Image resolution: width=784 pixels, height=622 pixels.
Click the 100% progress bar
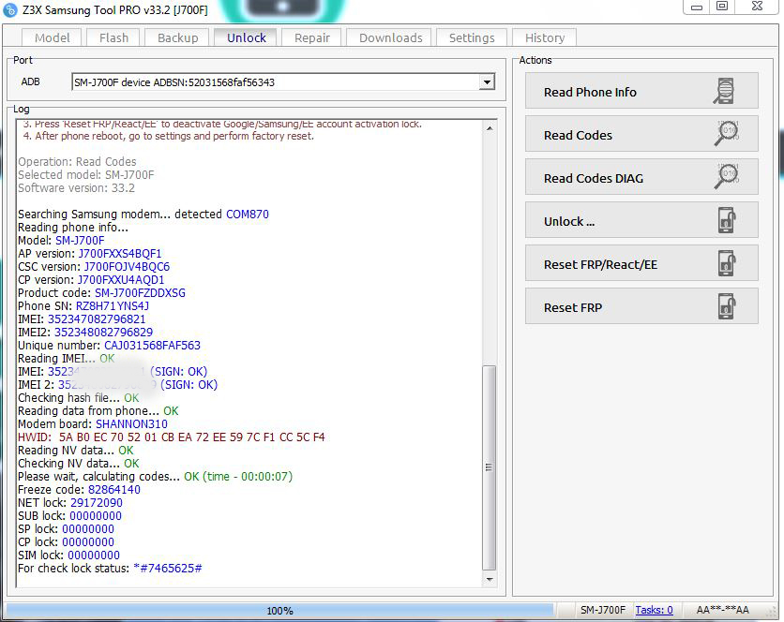pyautogui.click(x=279, y=610)
